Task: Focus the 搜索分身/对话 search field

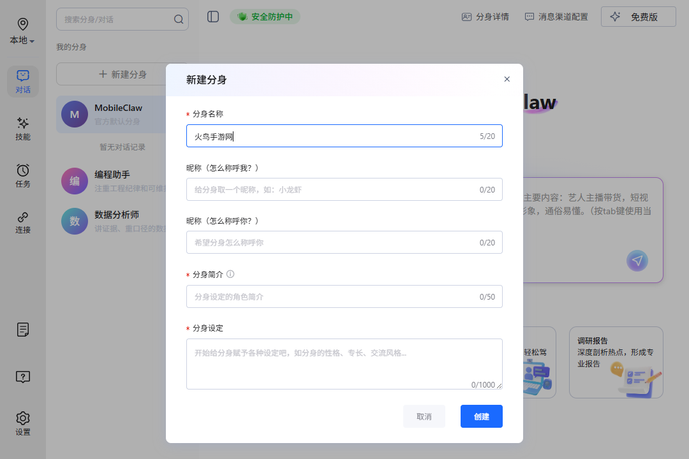Action: click(122, 19)
